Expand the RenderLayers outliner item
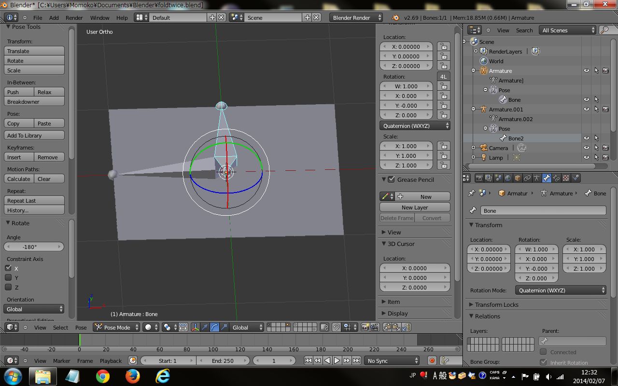The width and height of the screenshot is (618, 386). pyautogui.click(x=476, y=51)
